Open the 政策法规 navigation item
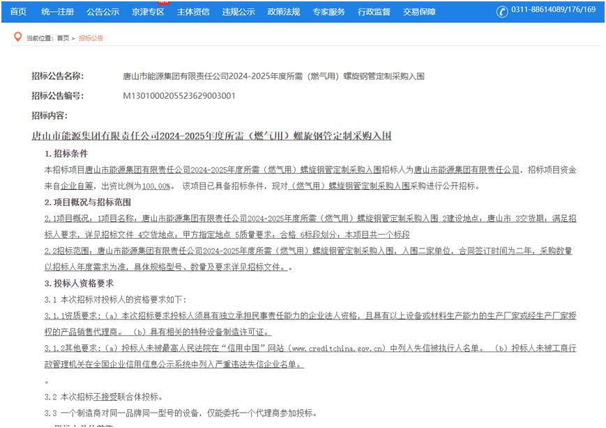 click(x=284, y=12)
